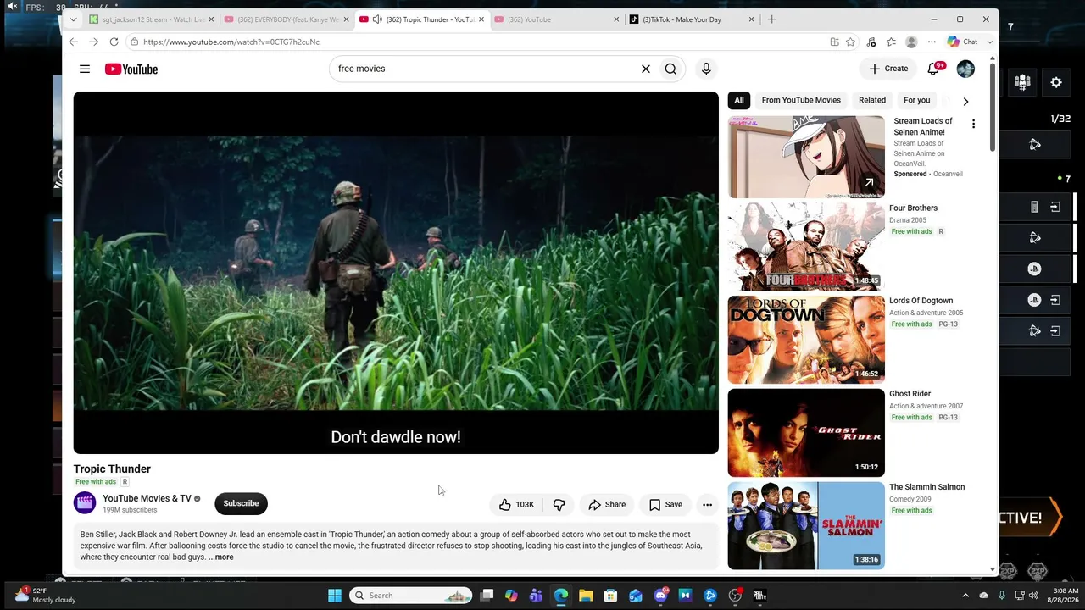This screenshot has width=1085, height=610.
Task: Open more actions menu below the video
Action: (x=707, y=505)
